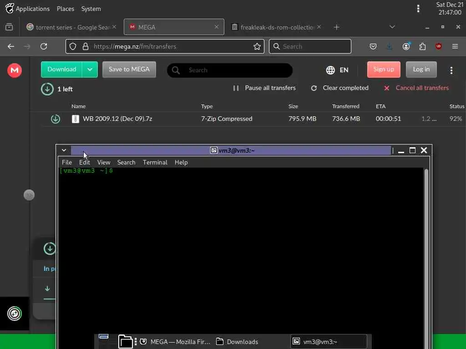Click download status icon beside WB 2009.12 file

[55, 119]
